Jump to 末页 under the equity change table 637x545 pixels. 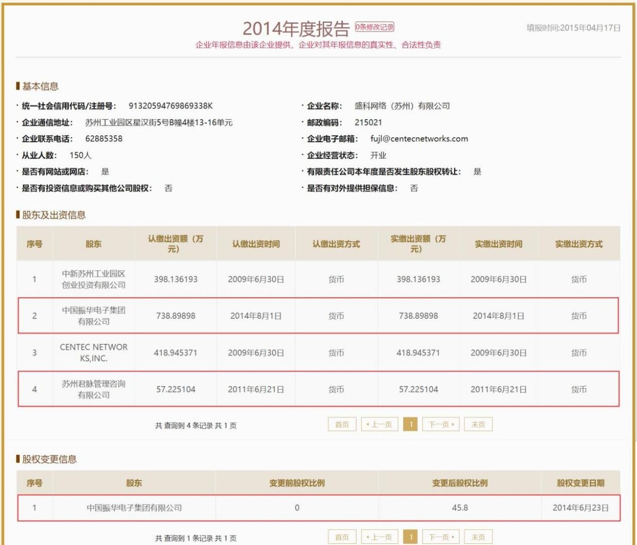[x=478, y=537]
